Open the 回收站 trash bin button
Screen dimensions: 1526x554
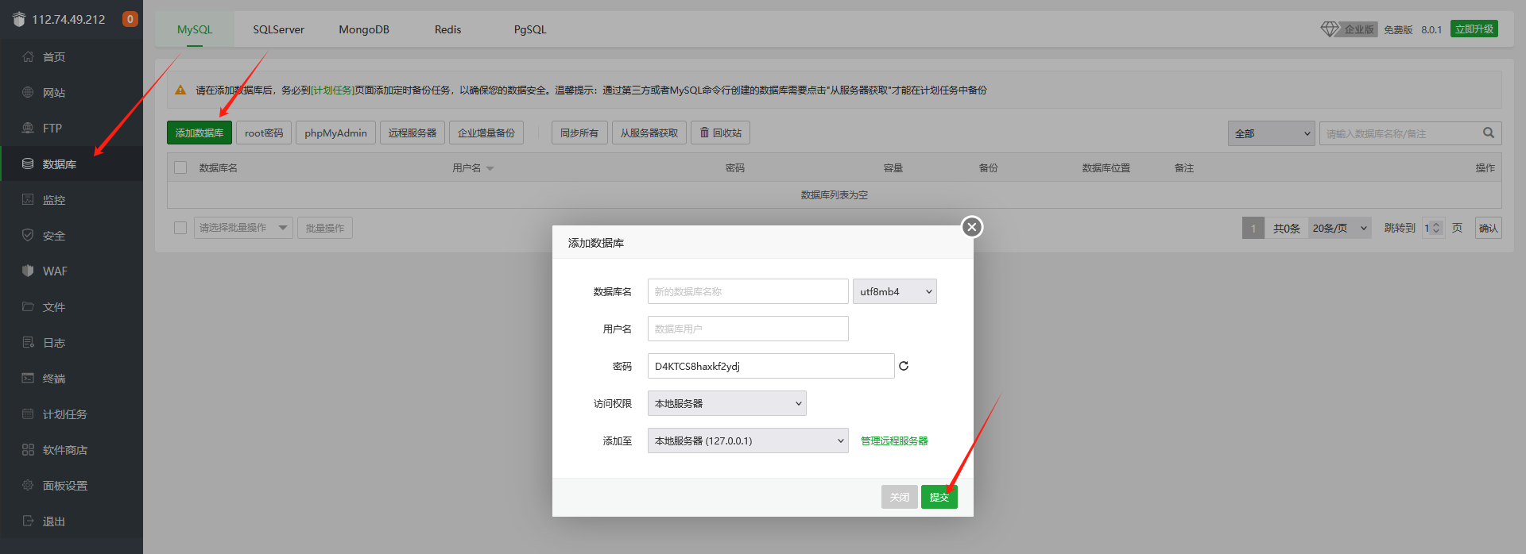(720, 133)
